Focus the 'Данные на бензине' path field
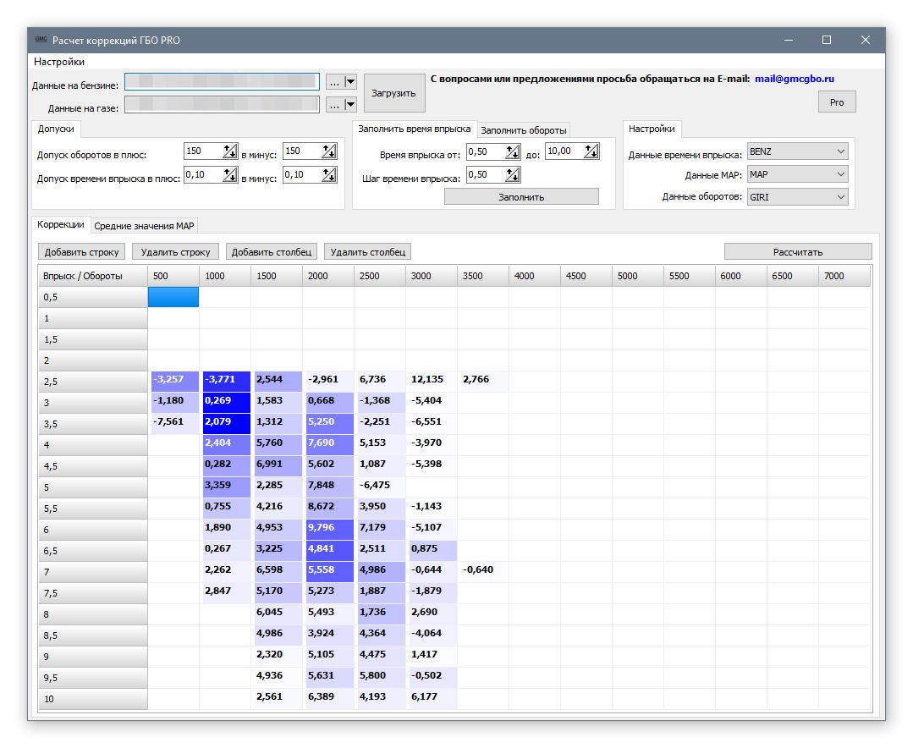This screenshot has height=748, width=913. (222, 81)
